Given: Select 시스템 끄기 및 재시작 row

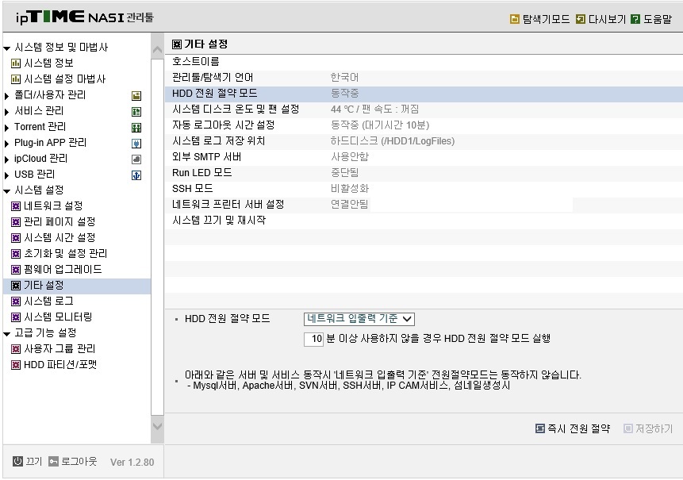Looking at the screenshot, I should 424,221.
